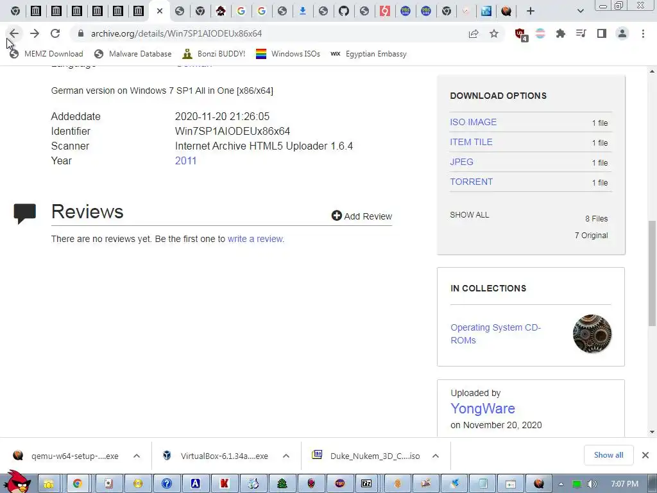Expand options for VirtualBox download
Screen dimensions: 657x493
click(x=286, y=456)
